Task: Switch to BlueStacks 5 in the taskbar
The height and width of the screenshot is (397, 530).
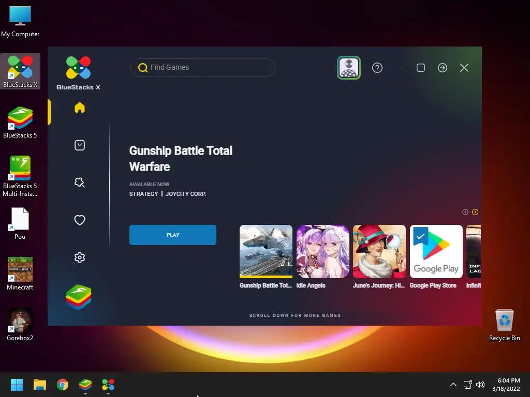Action: [x=85, y=385]
